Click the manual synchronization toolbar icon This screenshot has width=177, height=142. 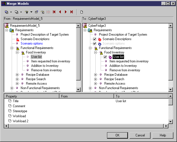pos(48,12)
